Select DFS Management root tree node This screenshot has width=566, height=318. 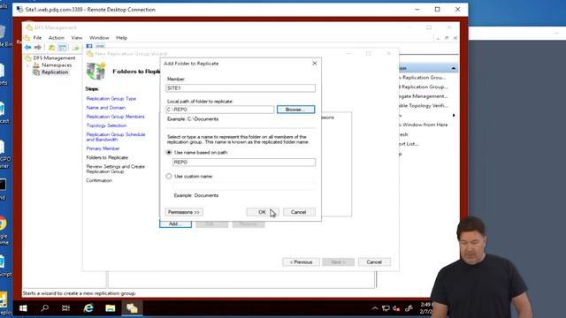[x=54, y=57]
